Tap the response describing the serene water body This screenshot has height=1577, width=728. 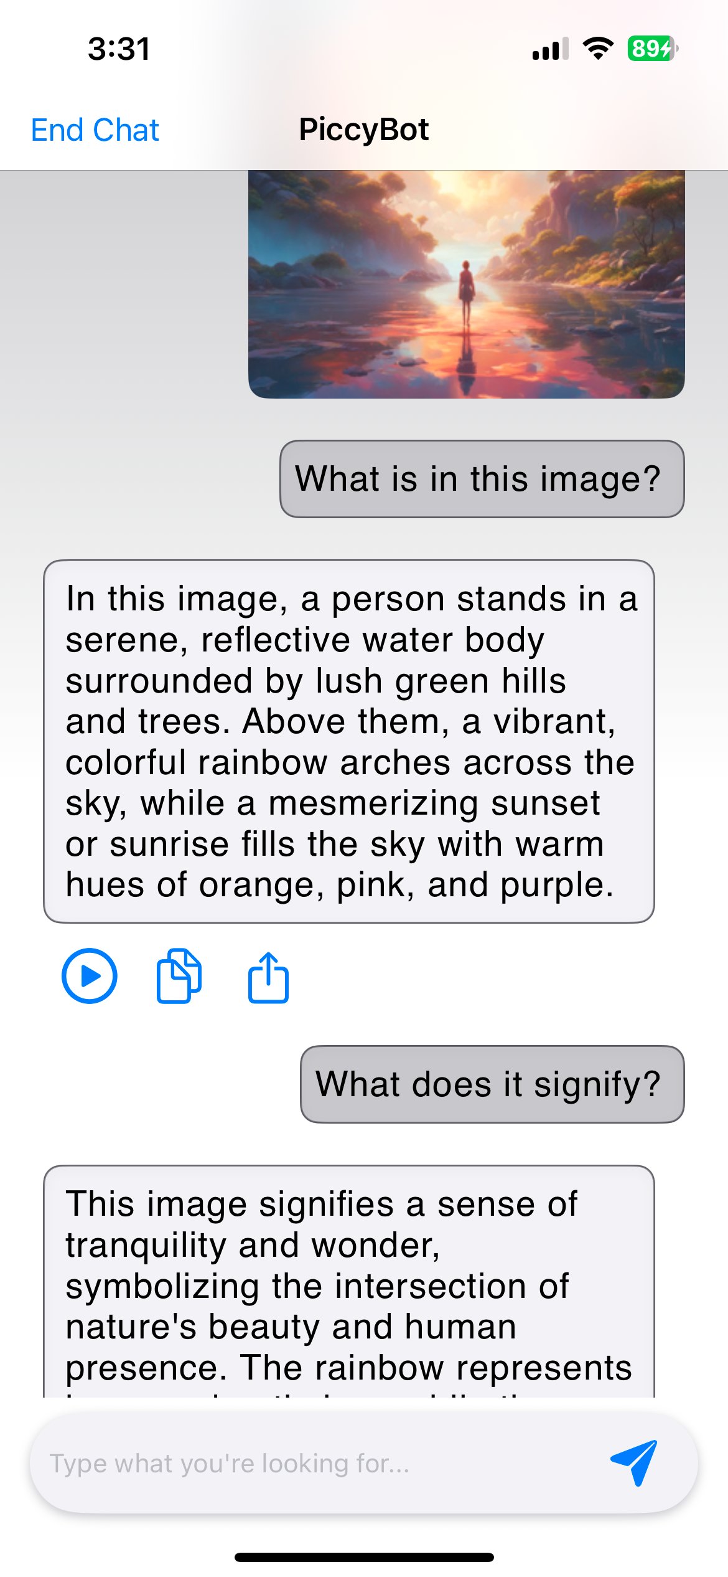click(x=348, y=741)
